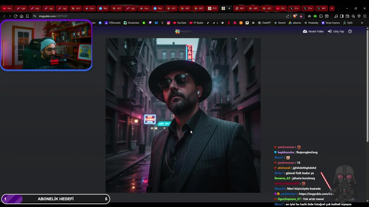This screenshot has height=207, width=369.
Task: Open the ChatGPT bookmark
Action: 264,23
